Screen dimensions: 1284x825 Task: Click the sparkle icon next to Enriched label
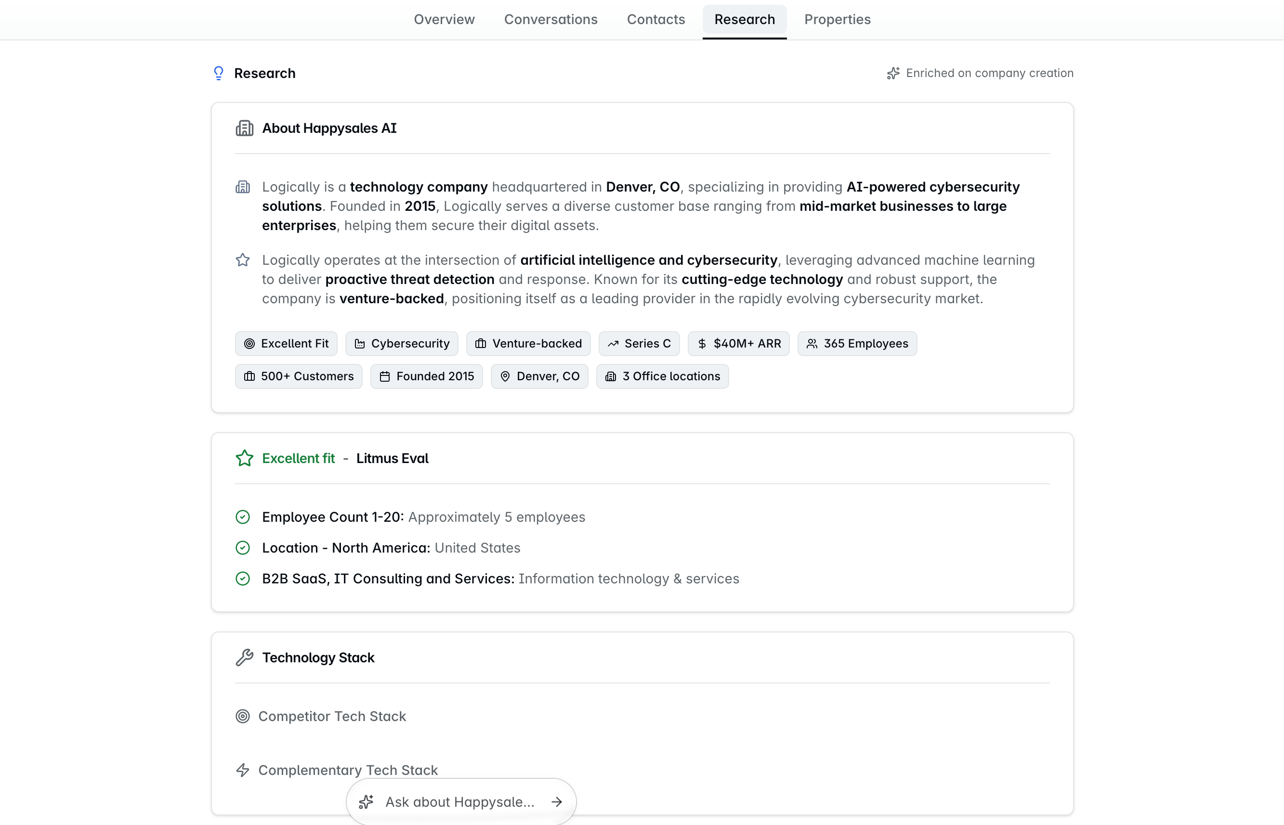tap(893, 73)
